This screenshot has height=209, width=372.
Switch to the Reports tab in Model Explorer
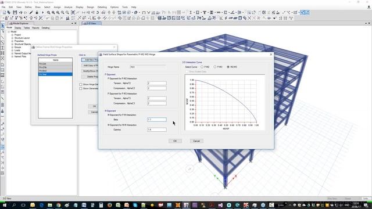pos(35,28)
